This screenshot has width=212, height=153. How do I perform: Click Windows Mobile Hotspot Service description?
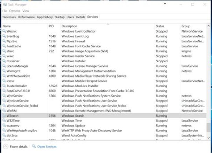pos(84,81)
